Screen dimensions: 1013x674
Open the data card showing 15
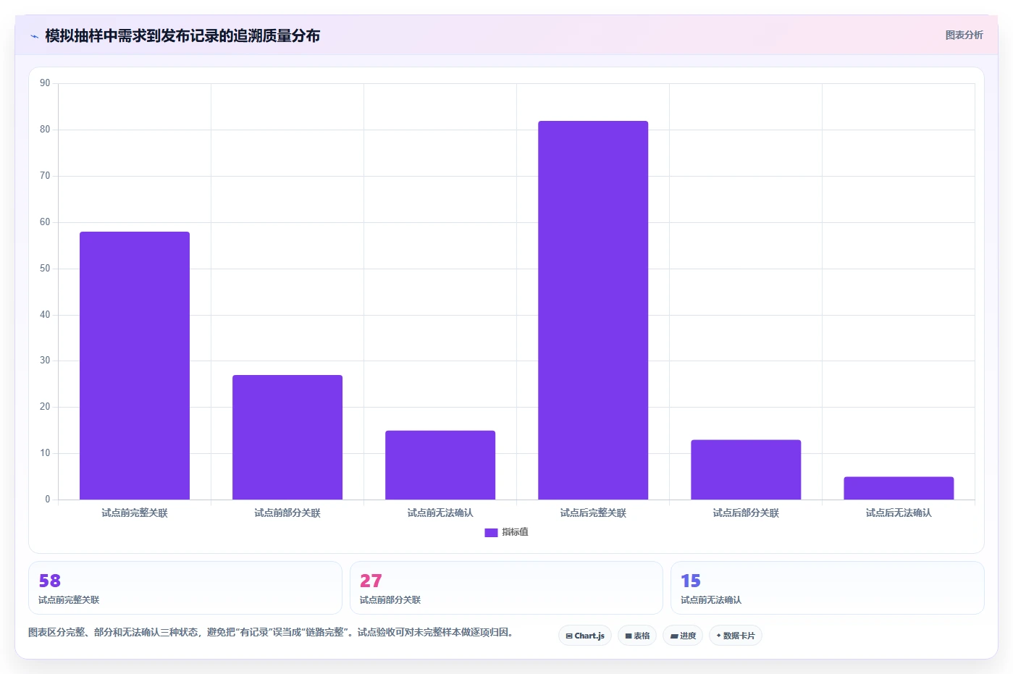pos(827,588)
